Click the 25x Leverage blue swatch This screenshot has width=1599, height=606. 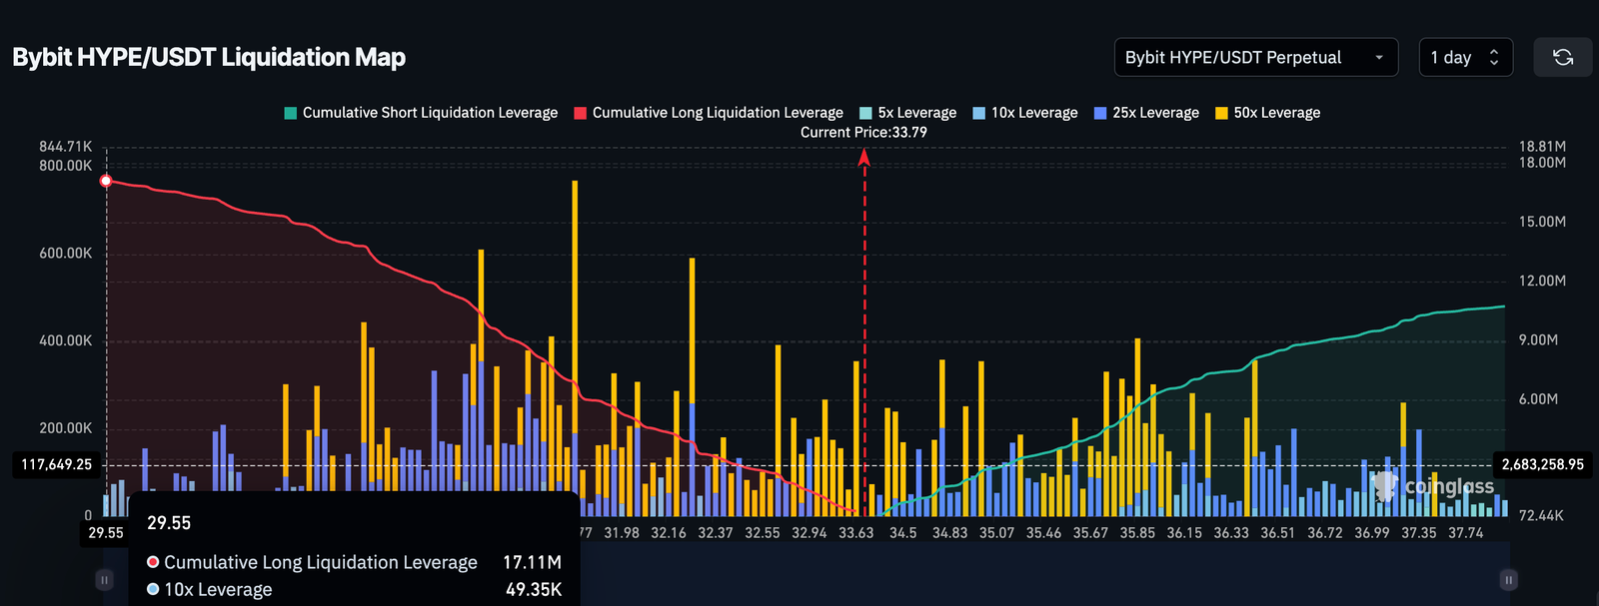[x=1100, y=113]
